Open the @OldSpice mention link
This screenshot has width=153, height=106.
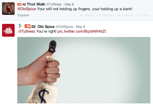(x=27, y=9)
